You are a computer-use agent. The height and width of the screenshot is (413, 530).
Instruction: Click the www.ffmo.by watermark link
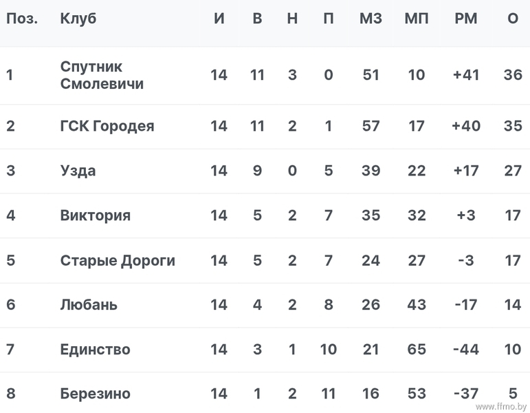tap(501, 406)
